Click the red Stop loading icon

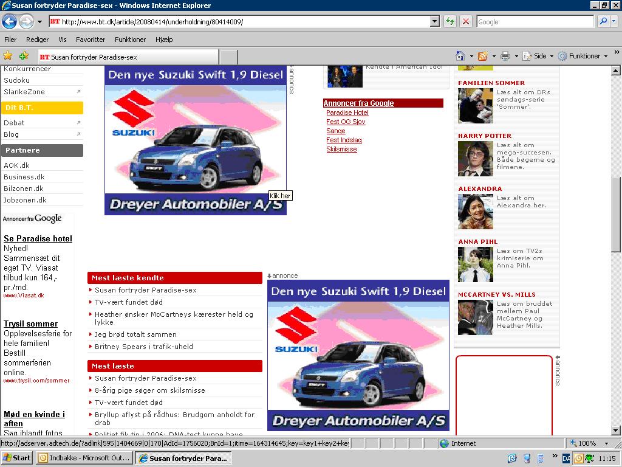465,22
